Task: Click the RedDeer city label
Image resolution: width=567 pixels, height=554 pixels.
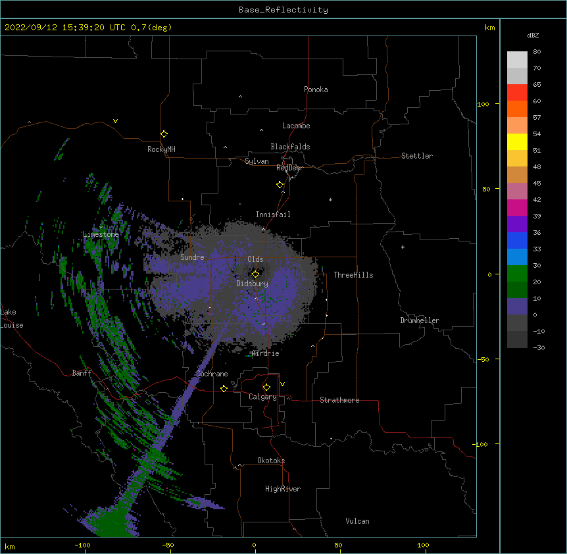Action: (289, 168)
